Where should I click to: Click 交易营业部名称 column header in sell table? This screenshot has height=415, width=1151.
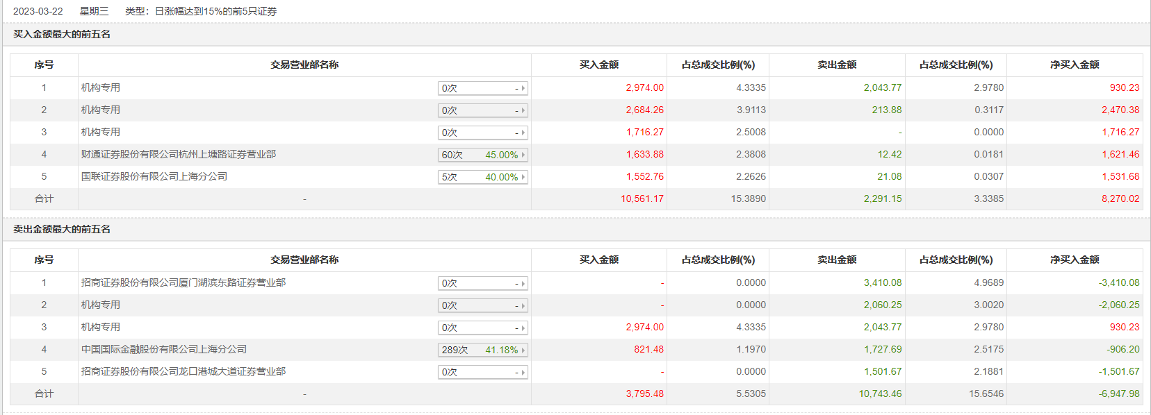[304, 260]
